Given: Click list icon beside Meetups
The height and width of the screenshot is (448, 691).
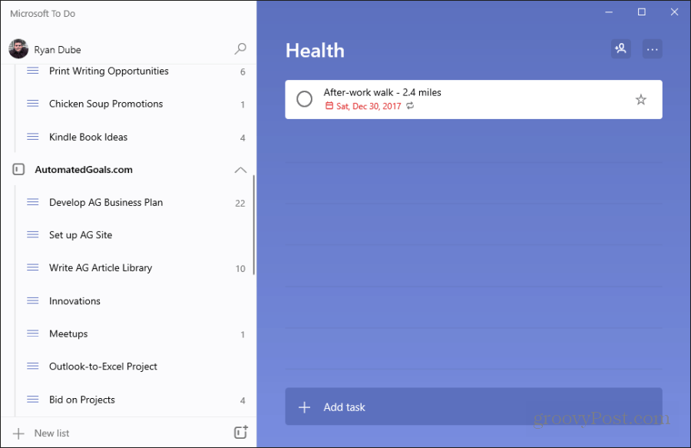Looking at the screenshot, I should (32, 334).
